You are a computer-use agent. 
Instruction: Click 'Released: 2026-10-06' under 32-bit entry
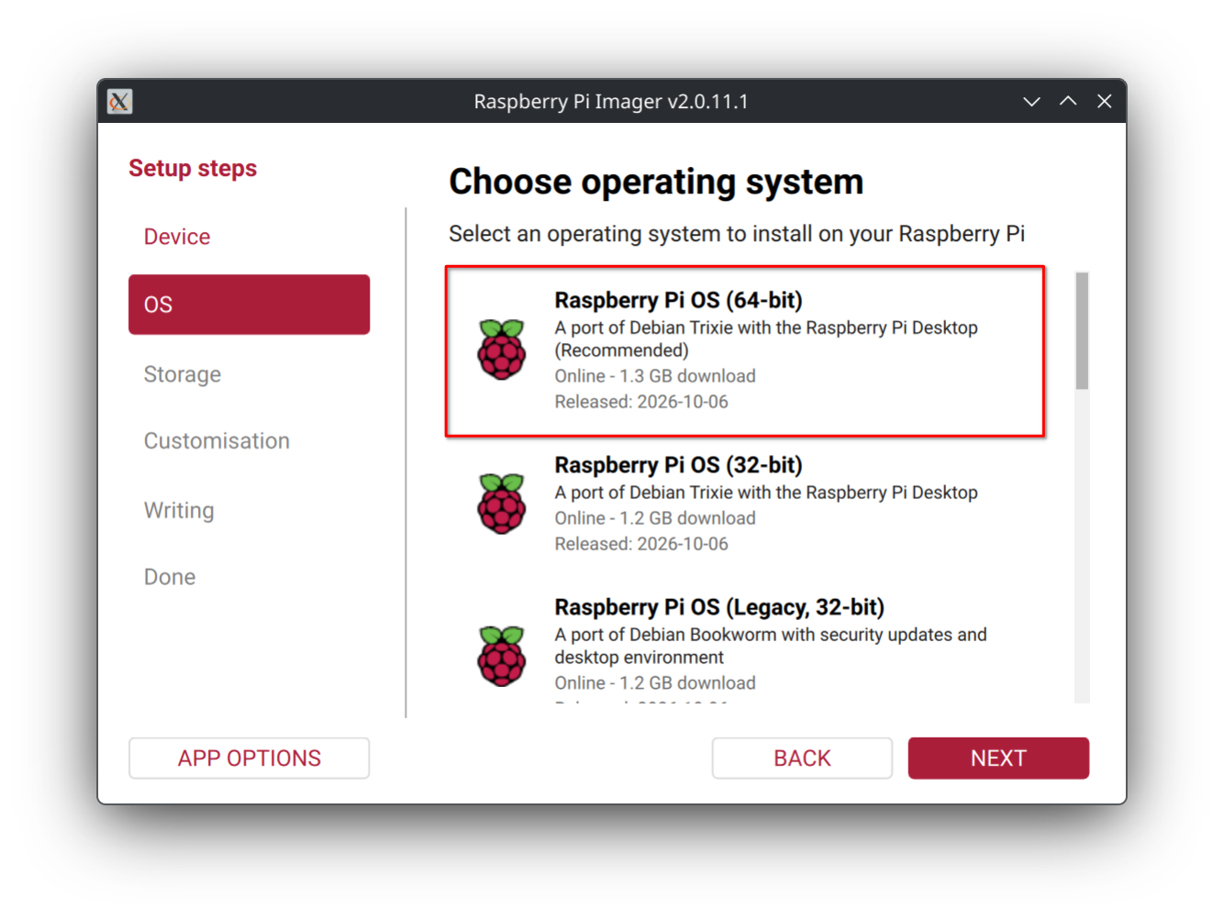click(641, 544)
